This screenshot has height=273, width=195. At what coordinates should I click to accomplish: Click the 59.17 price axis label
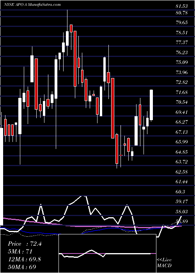click(x=182, y=202)
